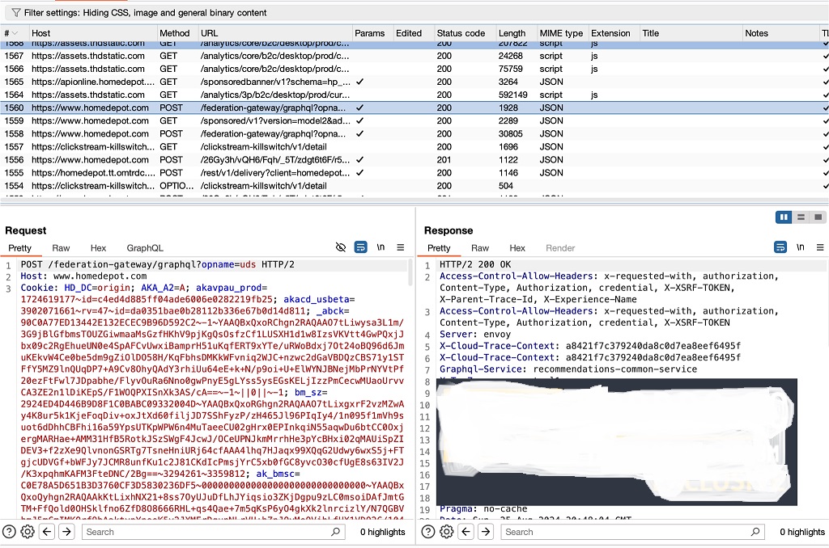Go to next match in Response search
829x548 pixels.
pyautogui.click(x=486, y=532)
